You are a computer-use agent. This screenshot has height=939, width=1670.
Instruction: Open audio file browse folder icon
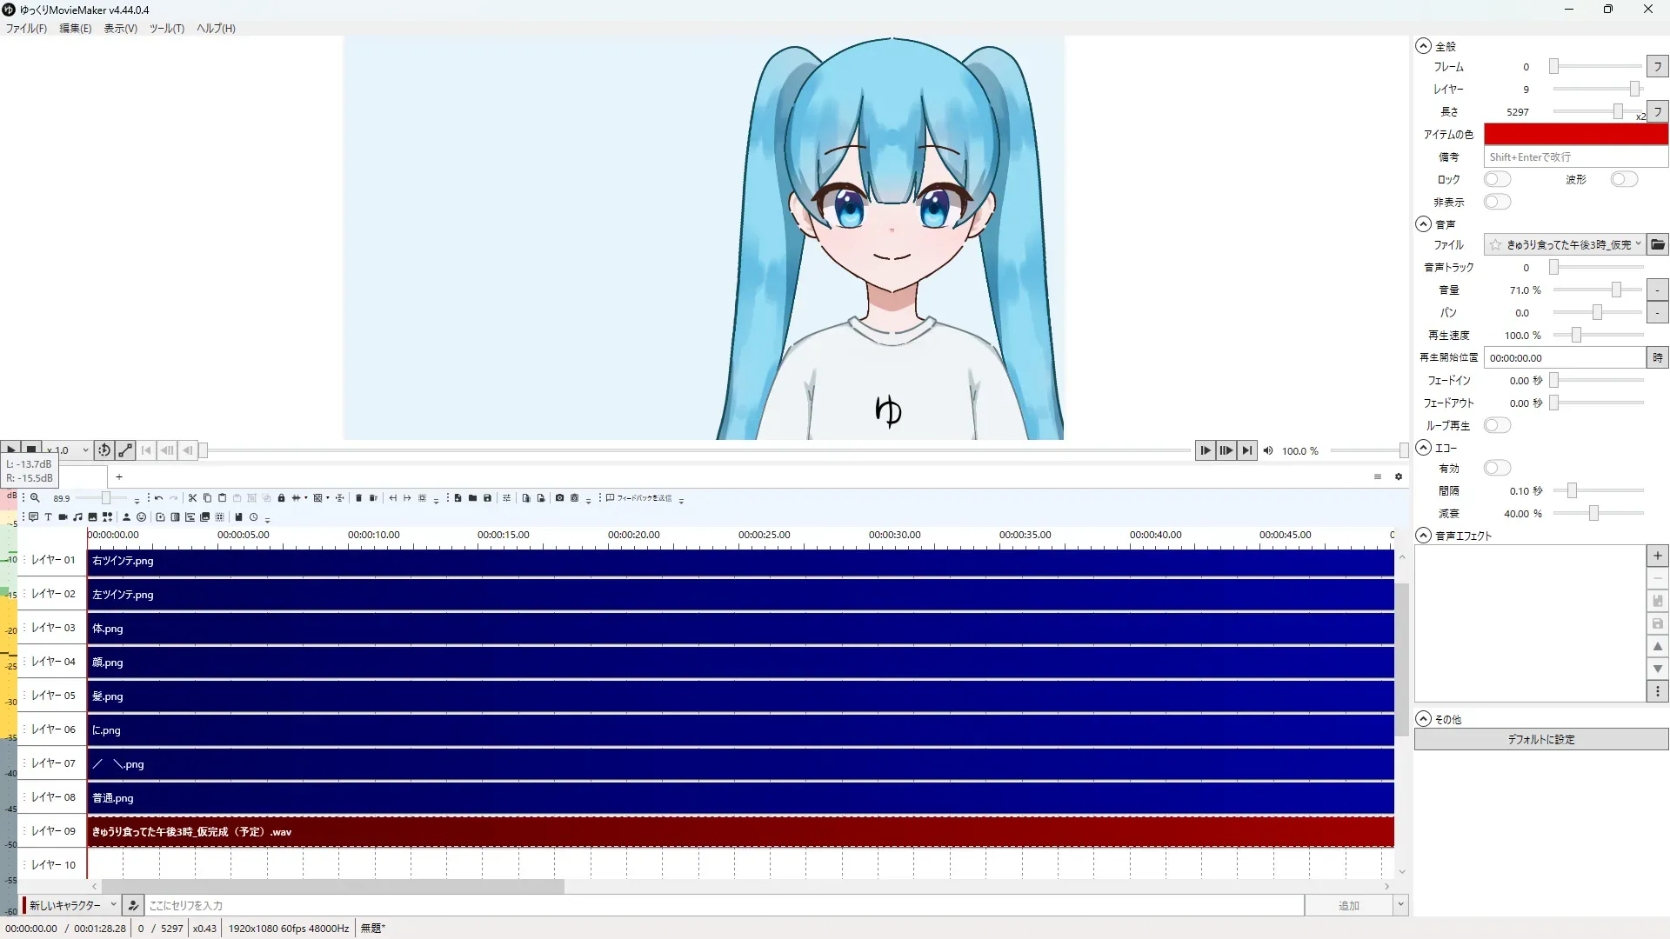point(1658,245)
